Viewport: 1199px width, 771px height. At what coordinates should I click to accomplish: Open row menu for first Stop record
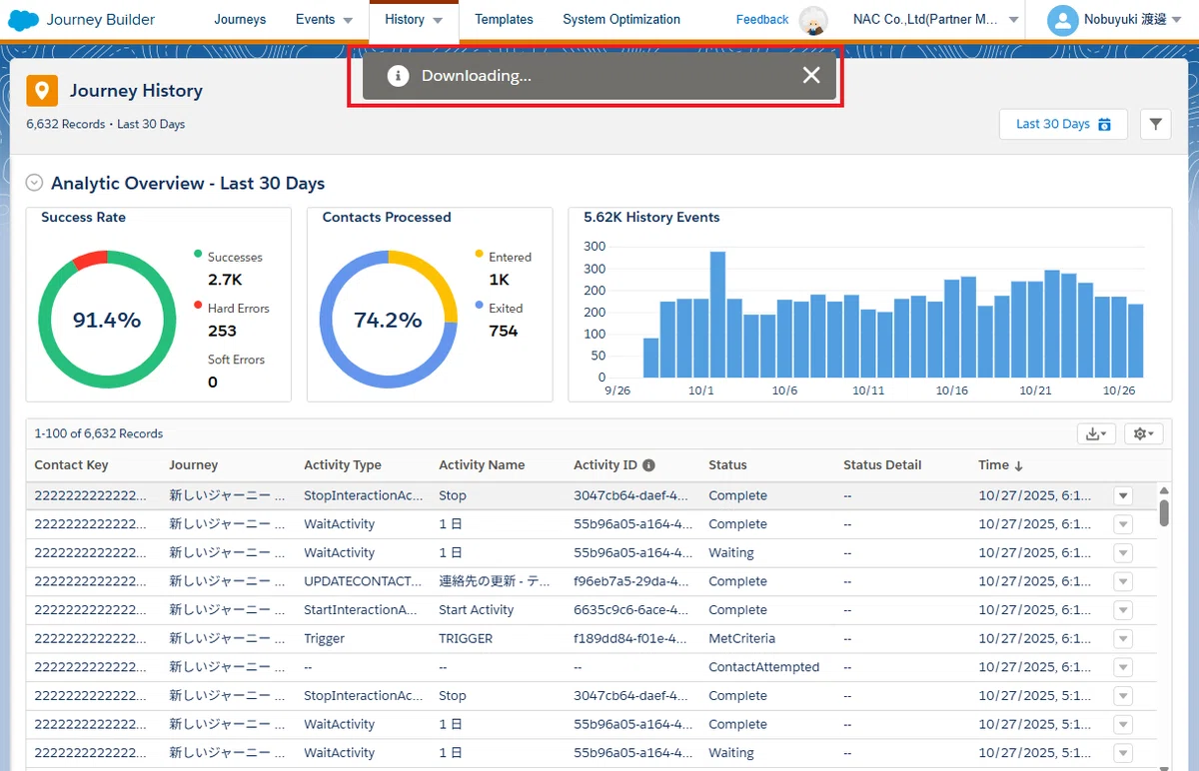coord(1123,495)
